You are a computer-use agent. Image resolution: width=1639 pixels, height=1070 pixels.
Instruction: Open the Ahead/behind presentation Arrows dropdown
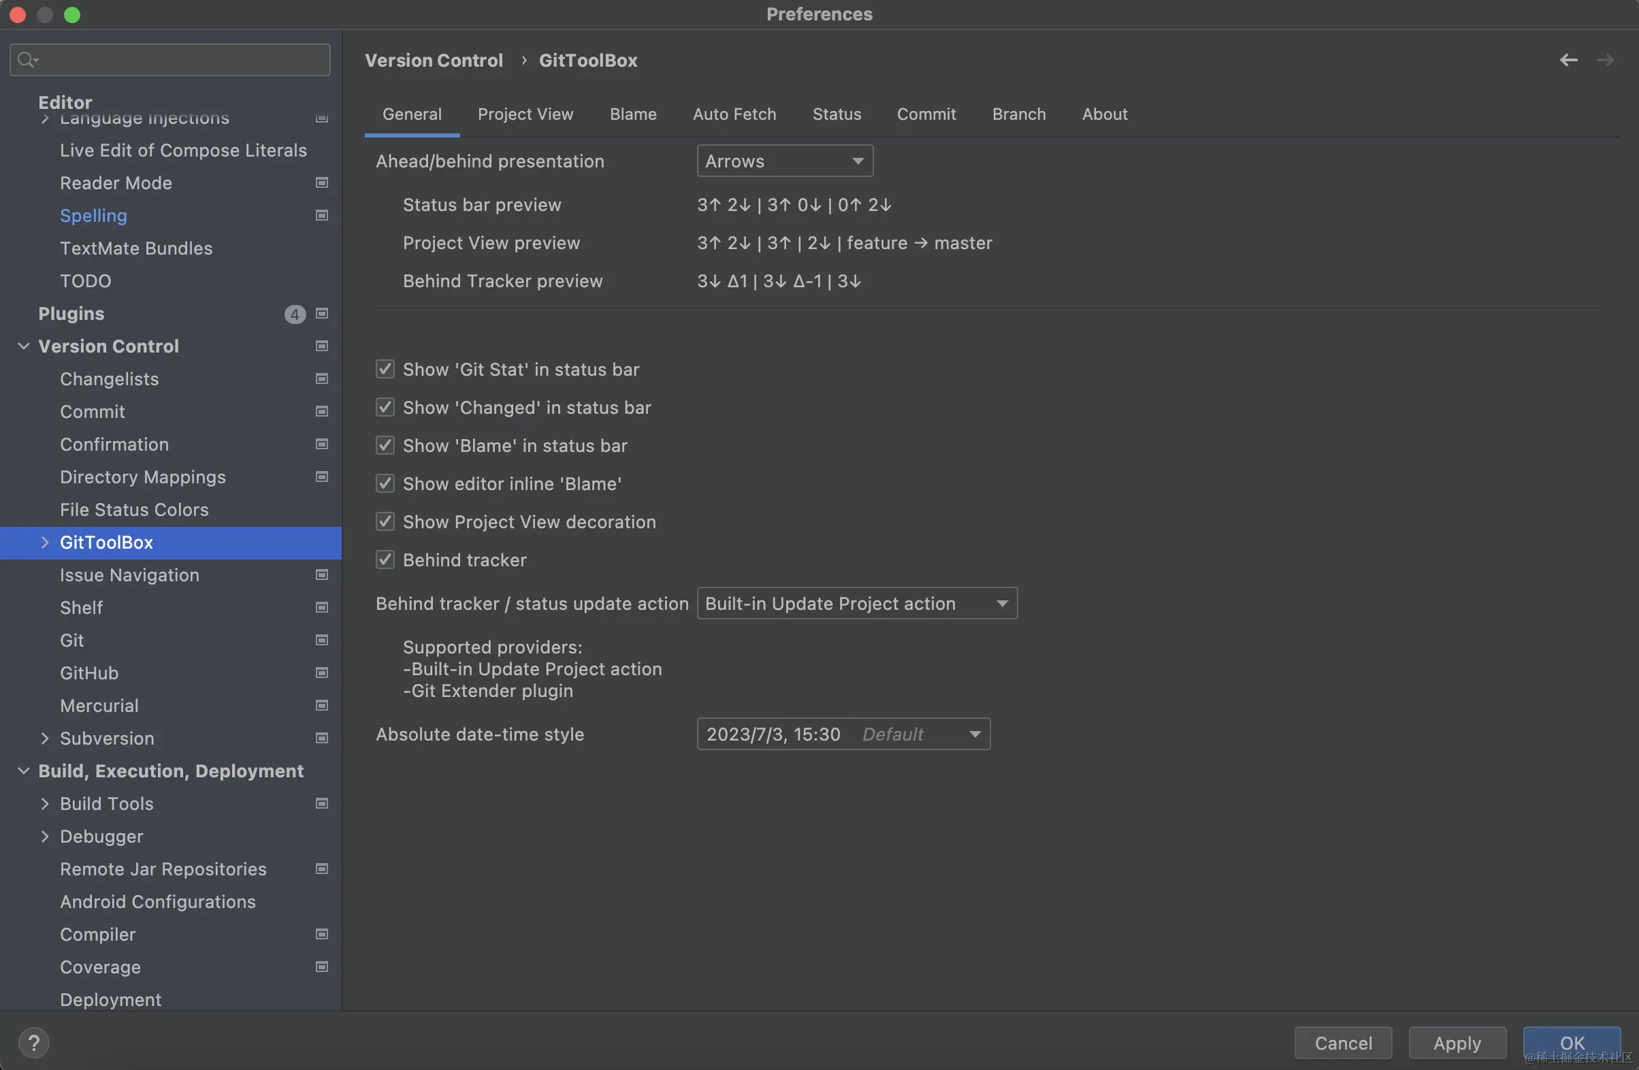tap(784, 161)
